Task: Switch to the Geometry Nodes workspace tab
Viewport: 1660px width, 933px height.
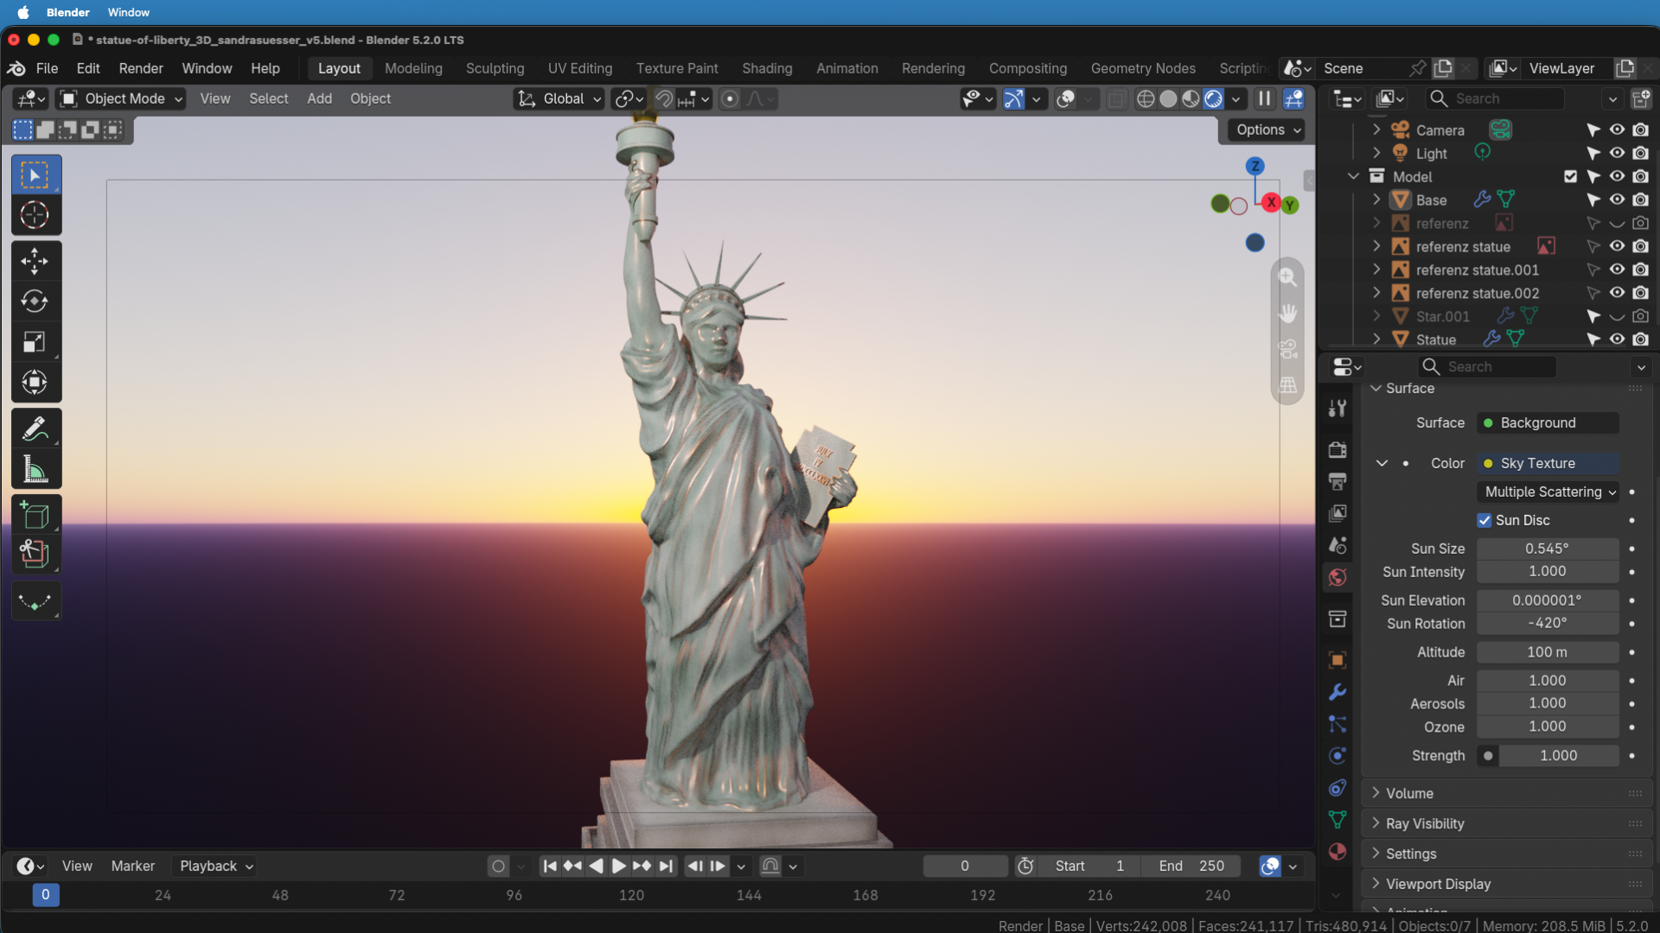Action: pyautogui.click(x=1143, y=68)
